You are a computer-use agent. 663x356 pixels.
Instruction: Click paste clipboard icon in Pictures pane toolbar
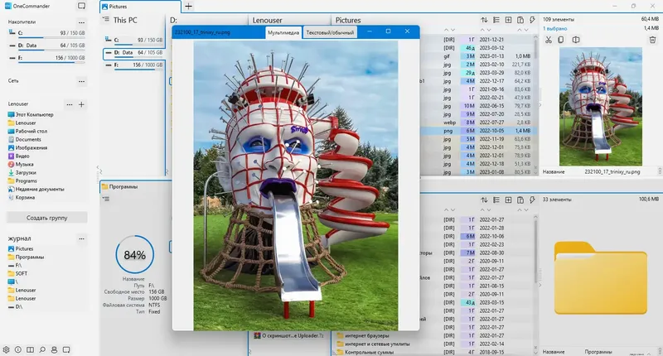tap(520, 20)
